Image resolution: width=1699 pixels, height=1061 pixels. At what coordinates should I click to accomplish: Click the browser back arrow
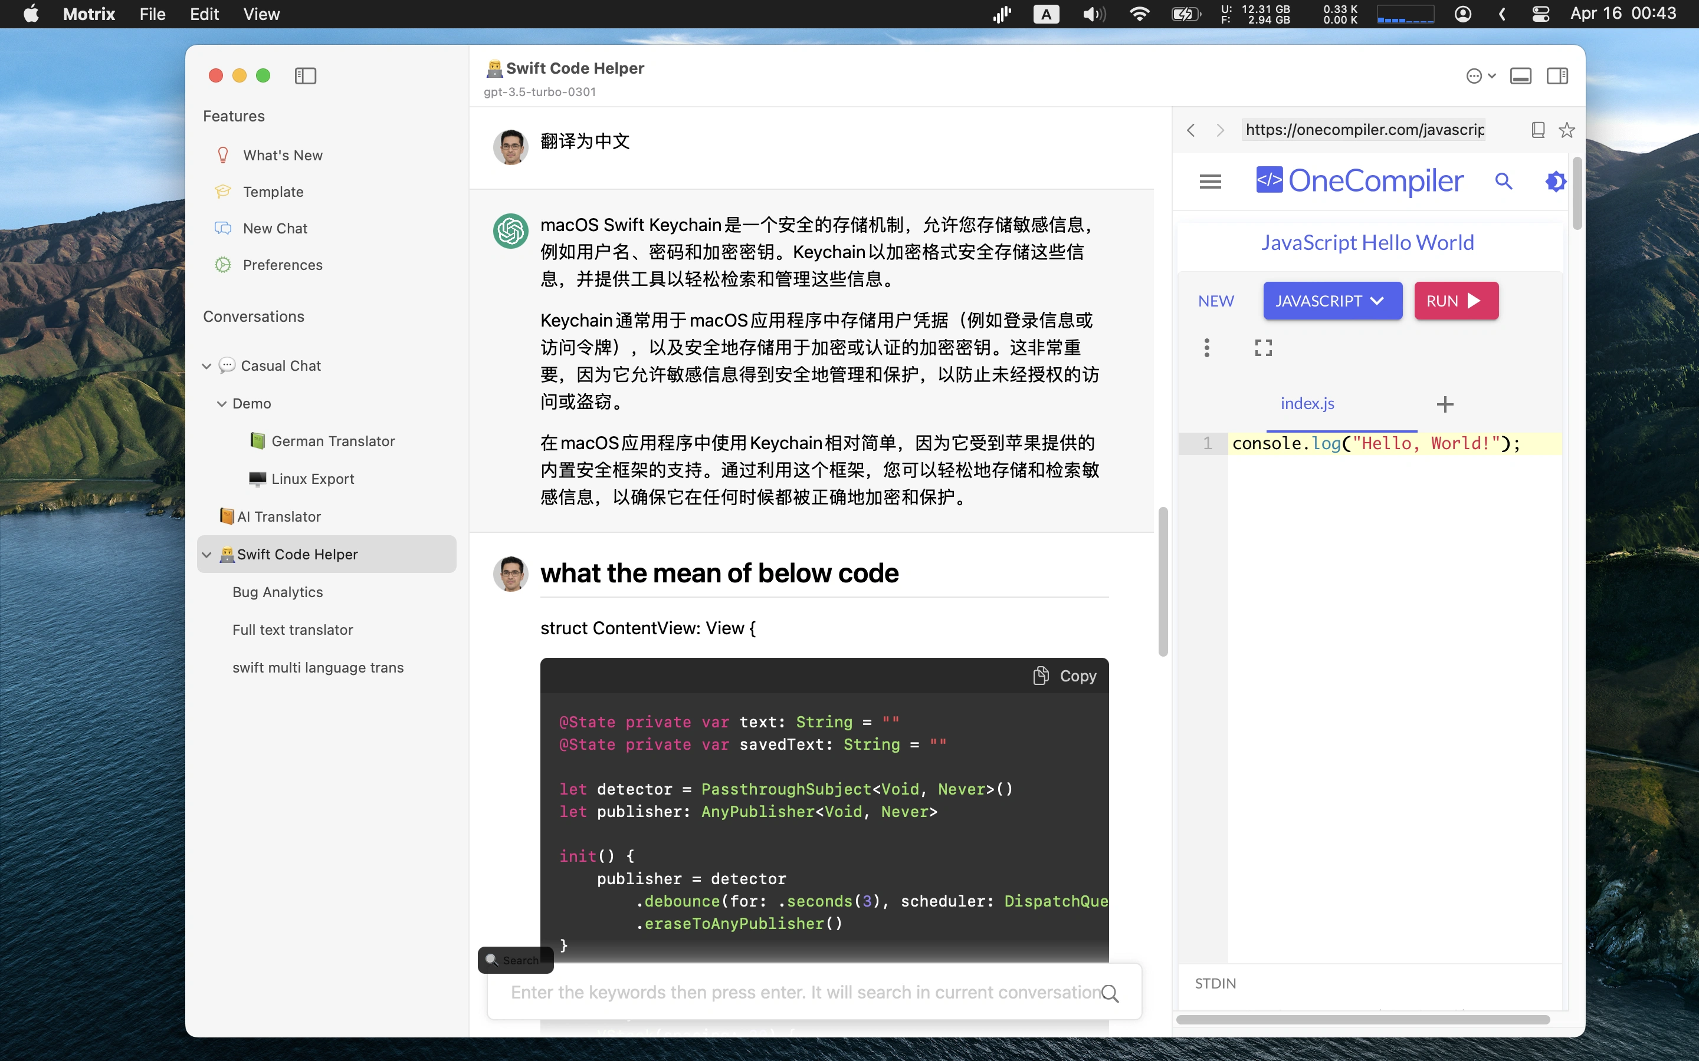click(1190, 130)
